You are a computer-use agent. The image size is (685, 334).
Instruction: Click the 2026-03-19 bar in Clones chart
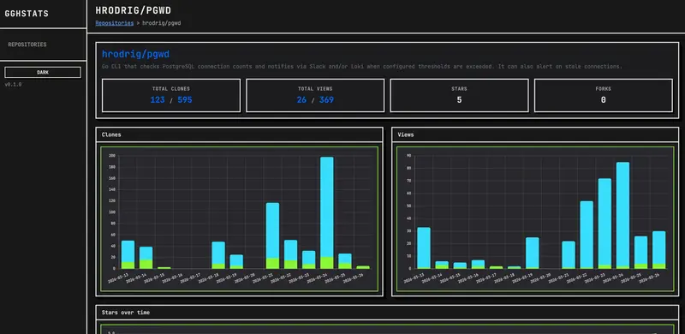click(x=236, y=261)
